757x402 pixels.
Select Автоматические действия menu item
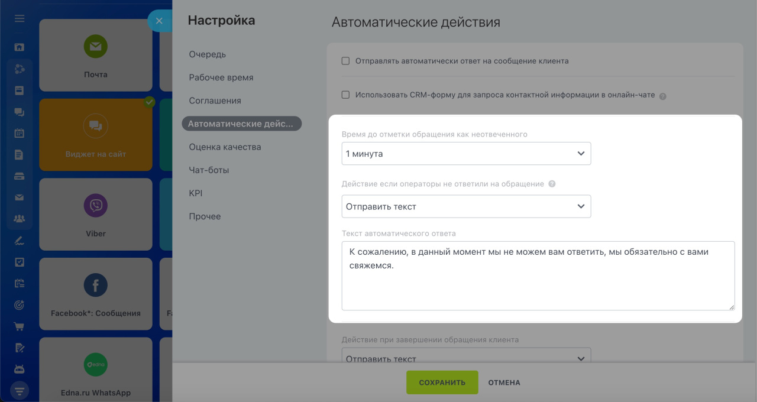242,124
